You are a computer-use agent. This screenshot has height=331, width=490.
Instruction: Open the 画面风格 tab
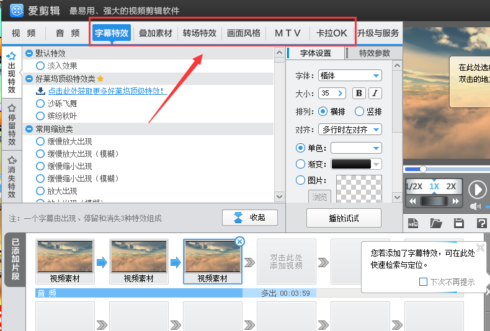pos(244,33)
